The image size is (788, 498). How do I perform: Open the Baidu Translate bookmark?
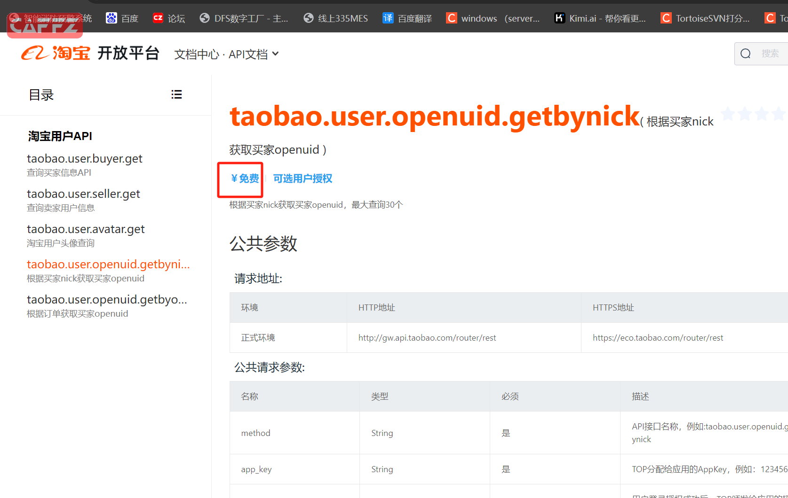407,18
